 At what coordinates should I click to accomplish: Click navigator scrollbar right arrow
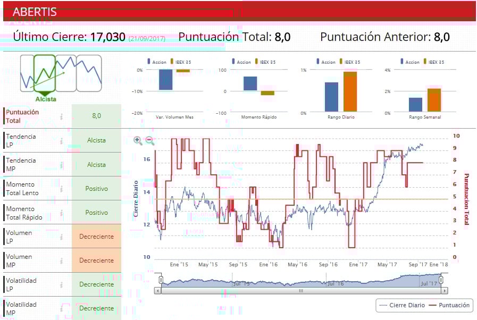445,291
